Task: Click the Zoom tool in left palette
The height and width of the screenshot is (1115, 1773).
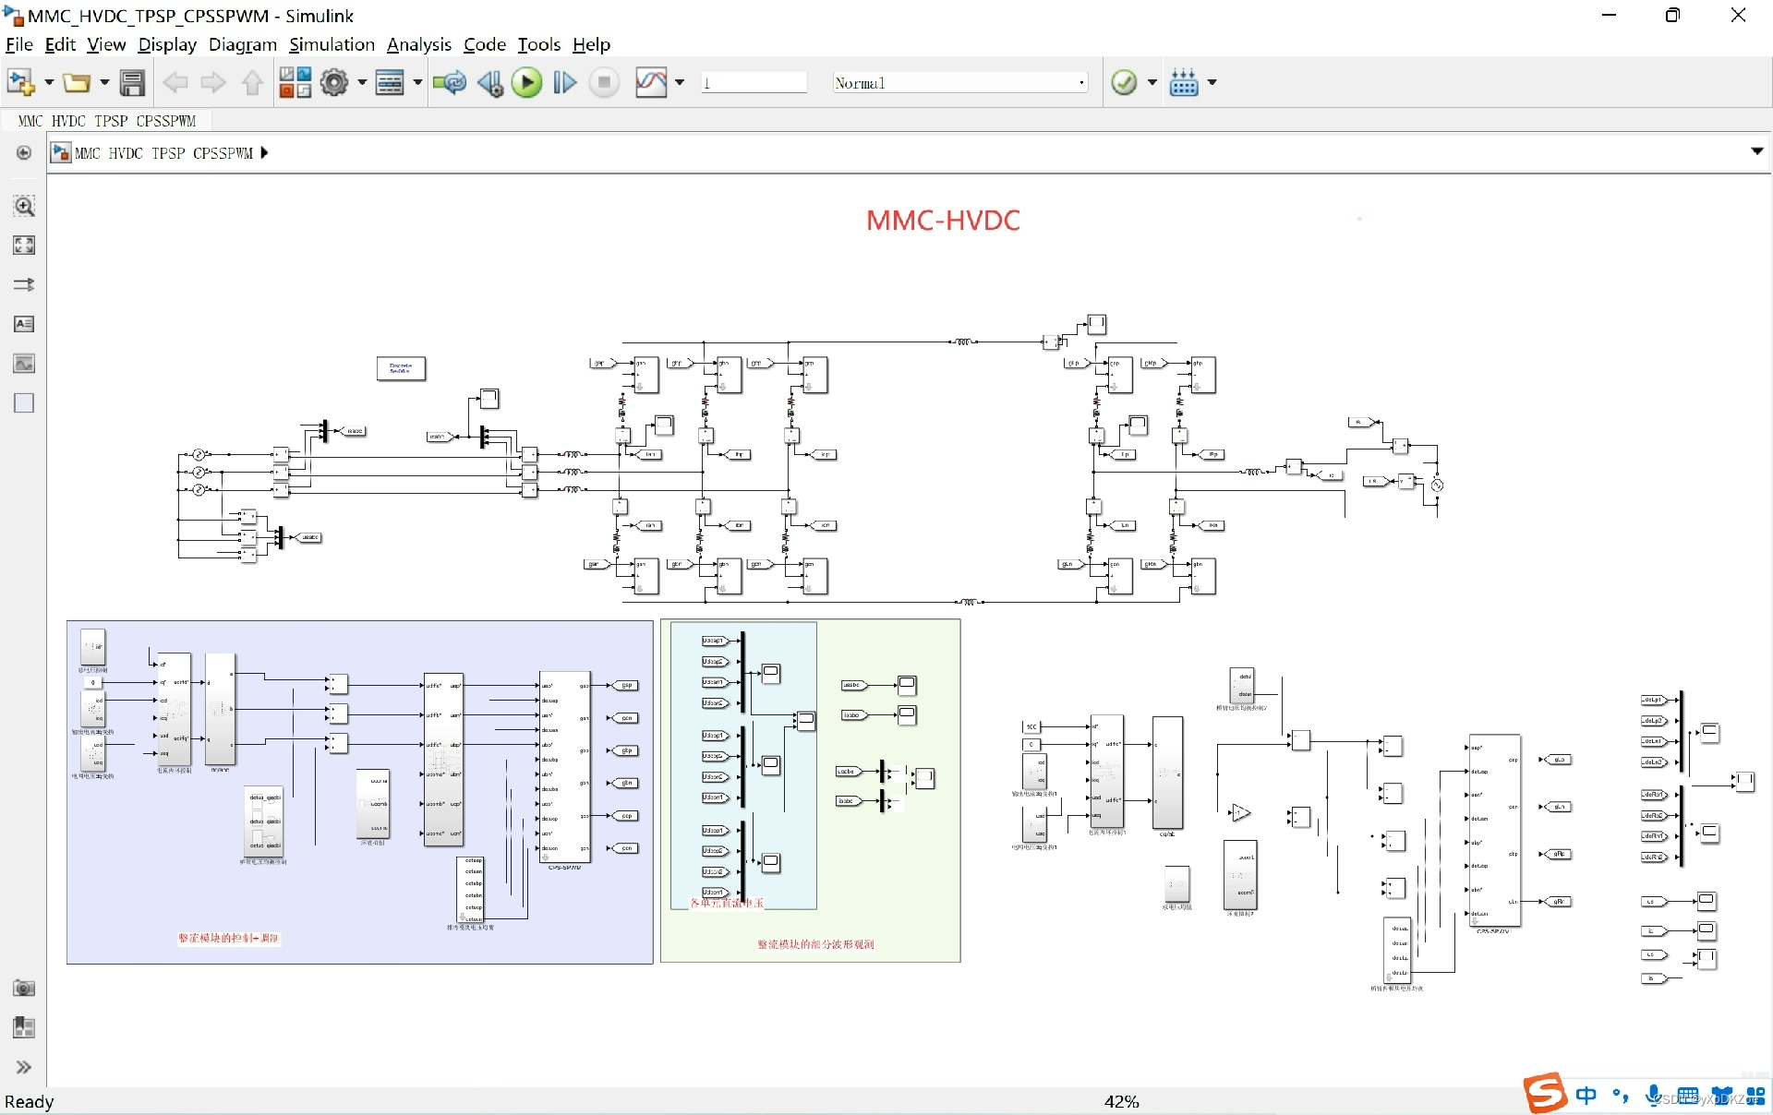Action: coord(24,206)
